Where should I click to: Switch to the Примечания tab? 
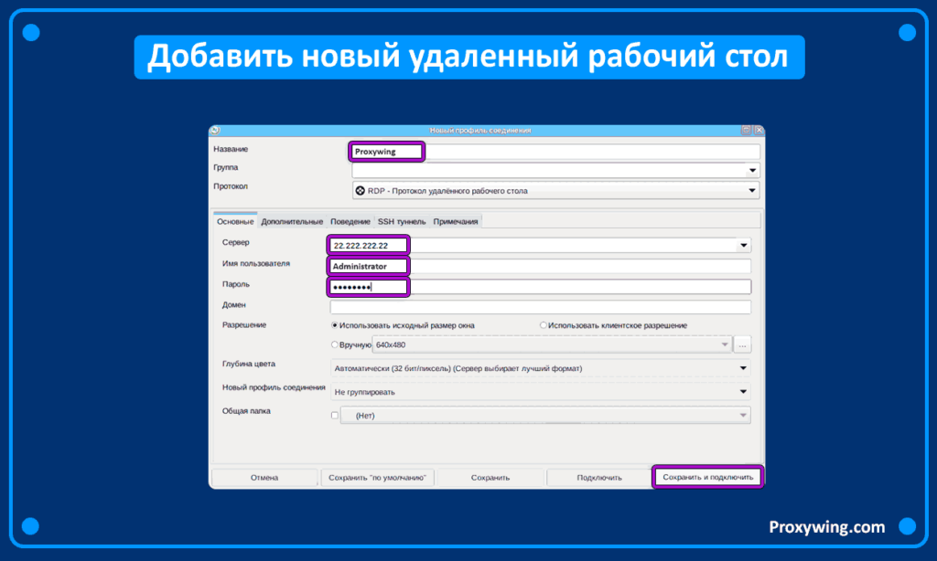pos(456,221)
